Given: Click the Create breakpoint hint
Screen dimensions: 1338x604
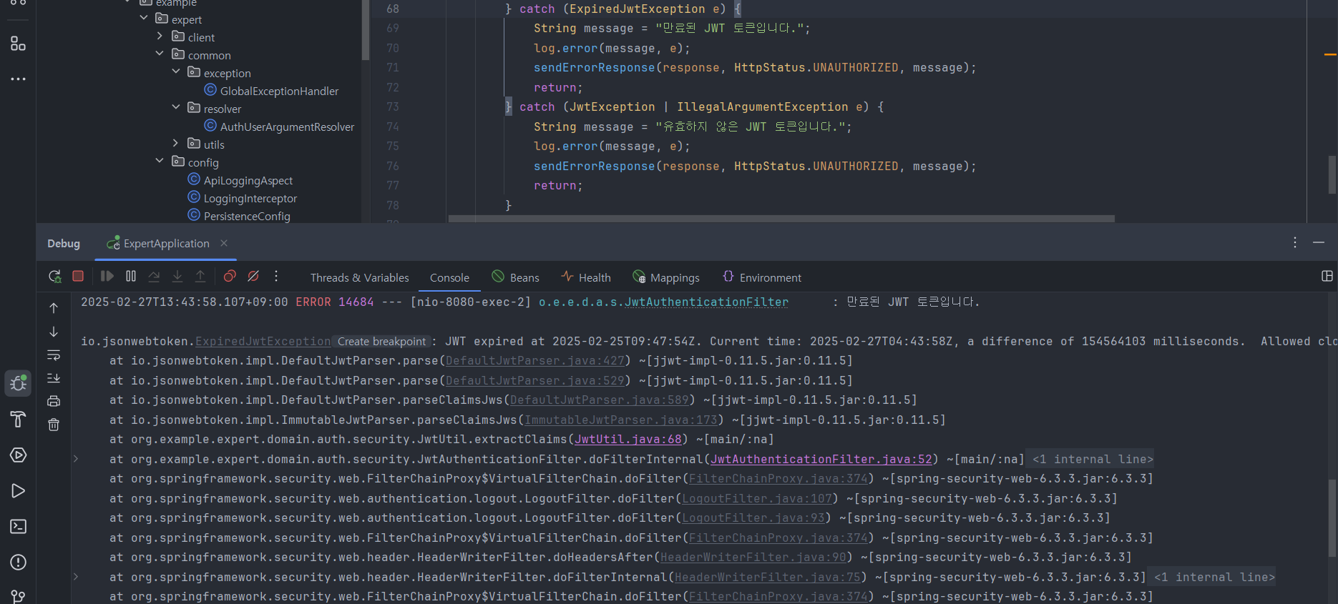Looking at the screenshot, I should pos(381,342).
